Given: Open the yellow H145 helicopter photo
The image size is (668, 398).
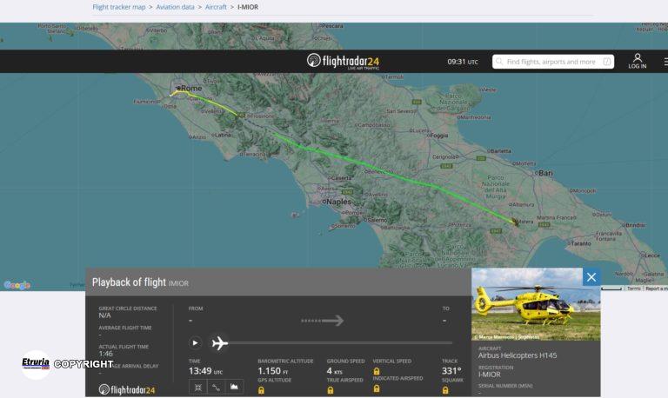Looking at the screenshot, I should (x=536, y=304).
